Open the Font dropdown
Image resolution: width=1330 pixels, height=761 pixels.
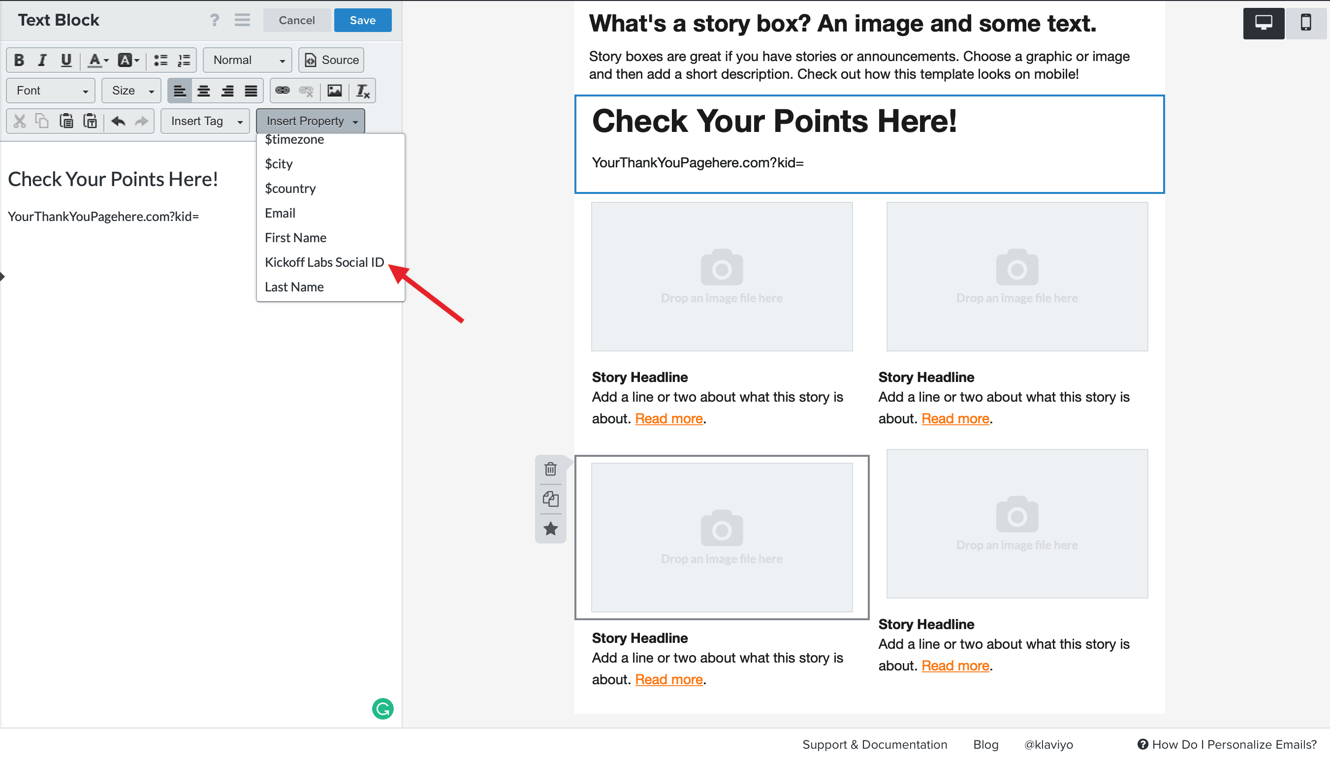[51, 91]
